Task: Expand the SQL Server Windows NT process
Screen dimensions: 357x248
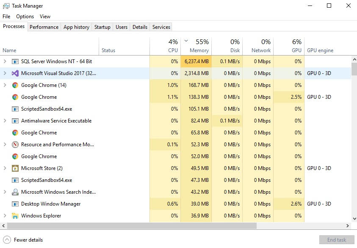Action: coord(5,61)
